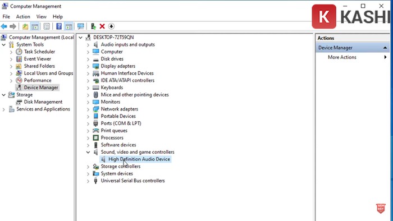Select High Definition Audio Device
This screenshot has width=393, height=221.
point(139,159)
